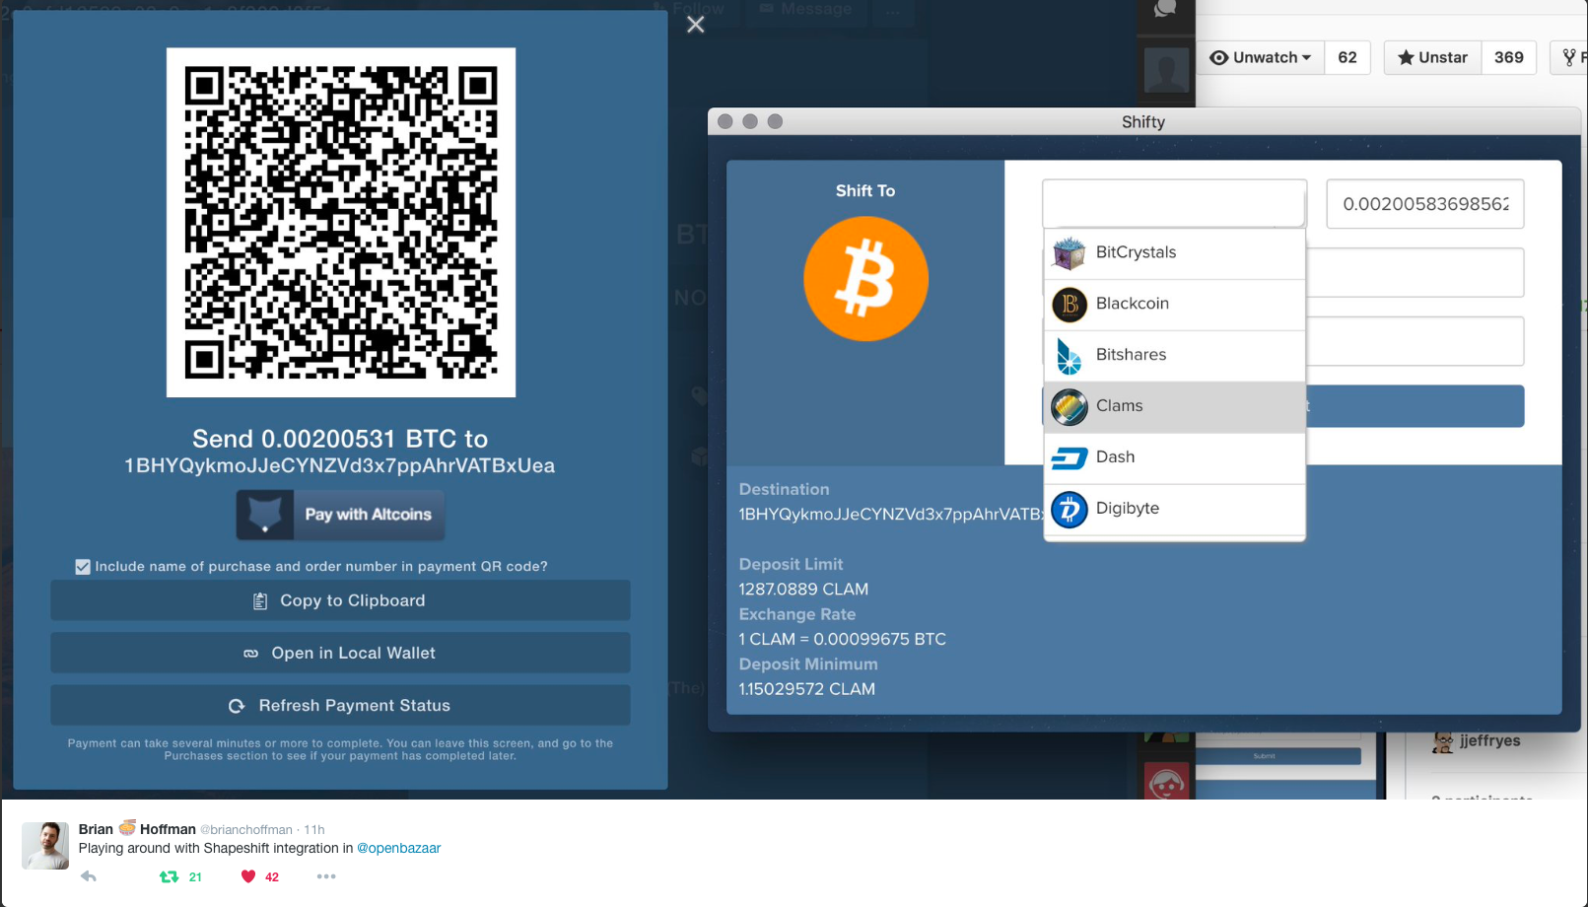Open the Unwatch dropdown on GitHub
Image resolution: width=1588 pixels, height=907 pixels.
1261,58
